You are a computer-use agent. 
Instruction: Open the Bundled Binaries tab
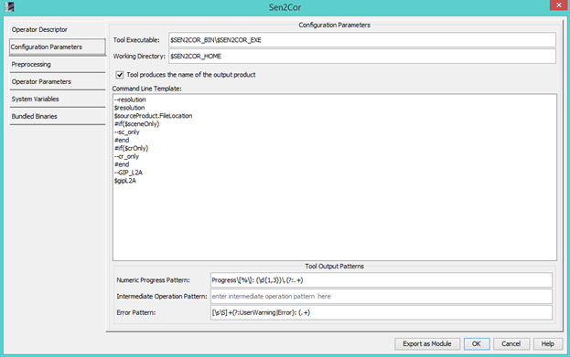pos(57,116)
